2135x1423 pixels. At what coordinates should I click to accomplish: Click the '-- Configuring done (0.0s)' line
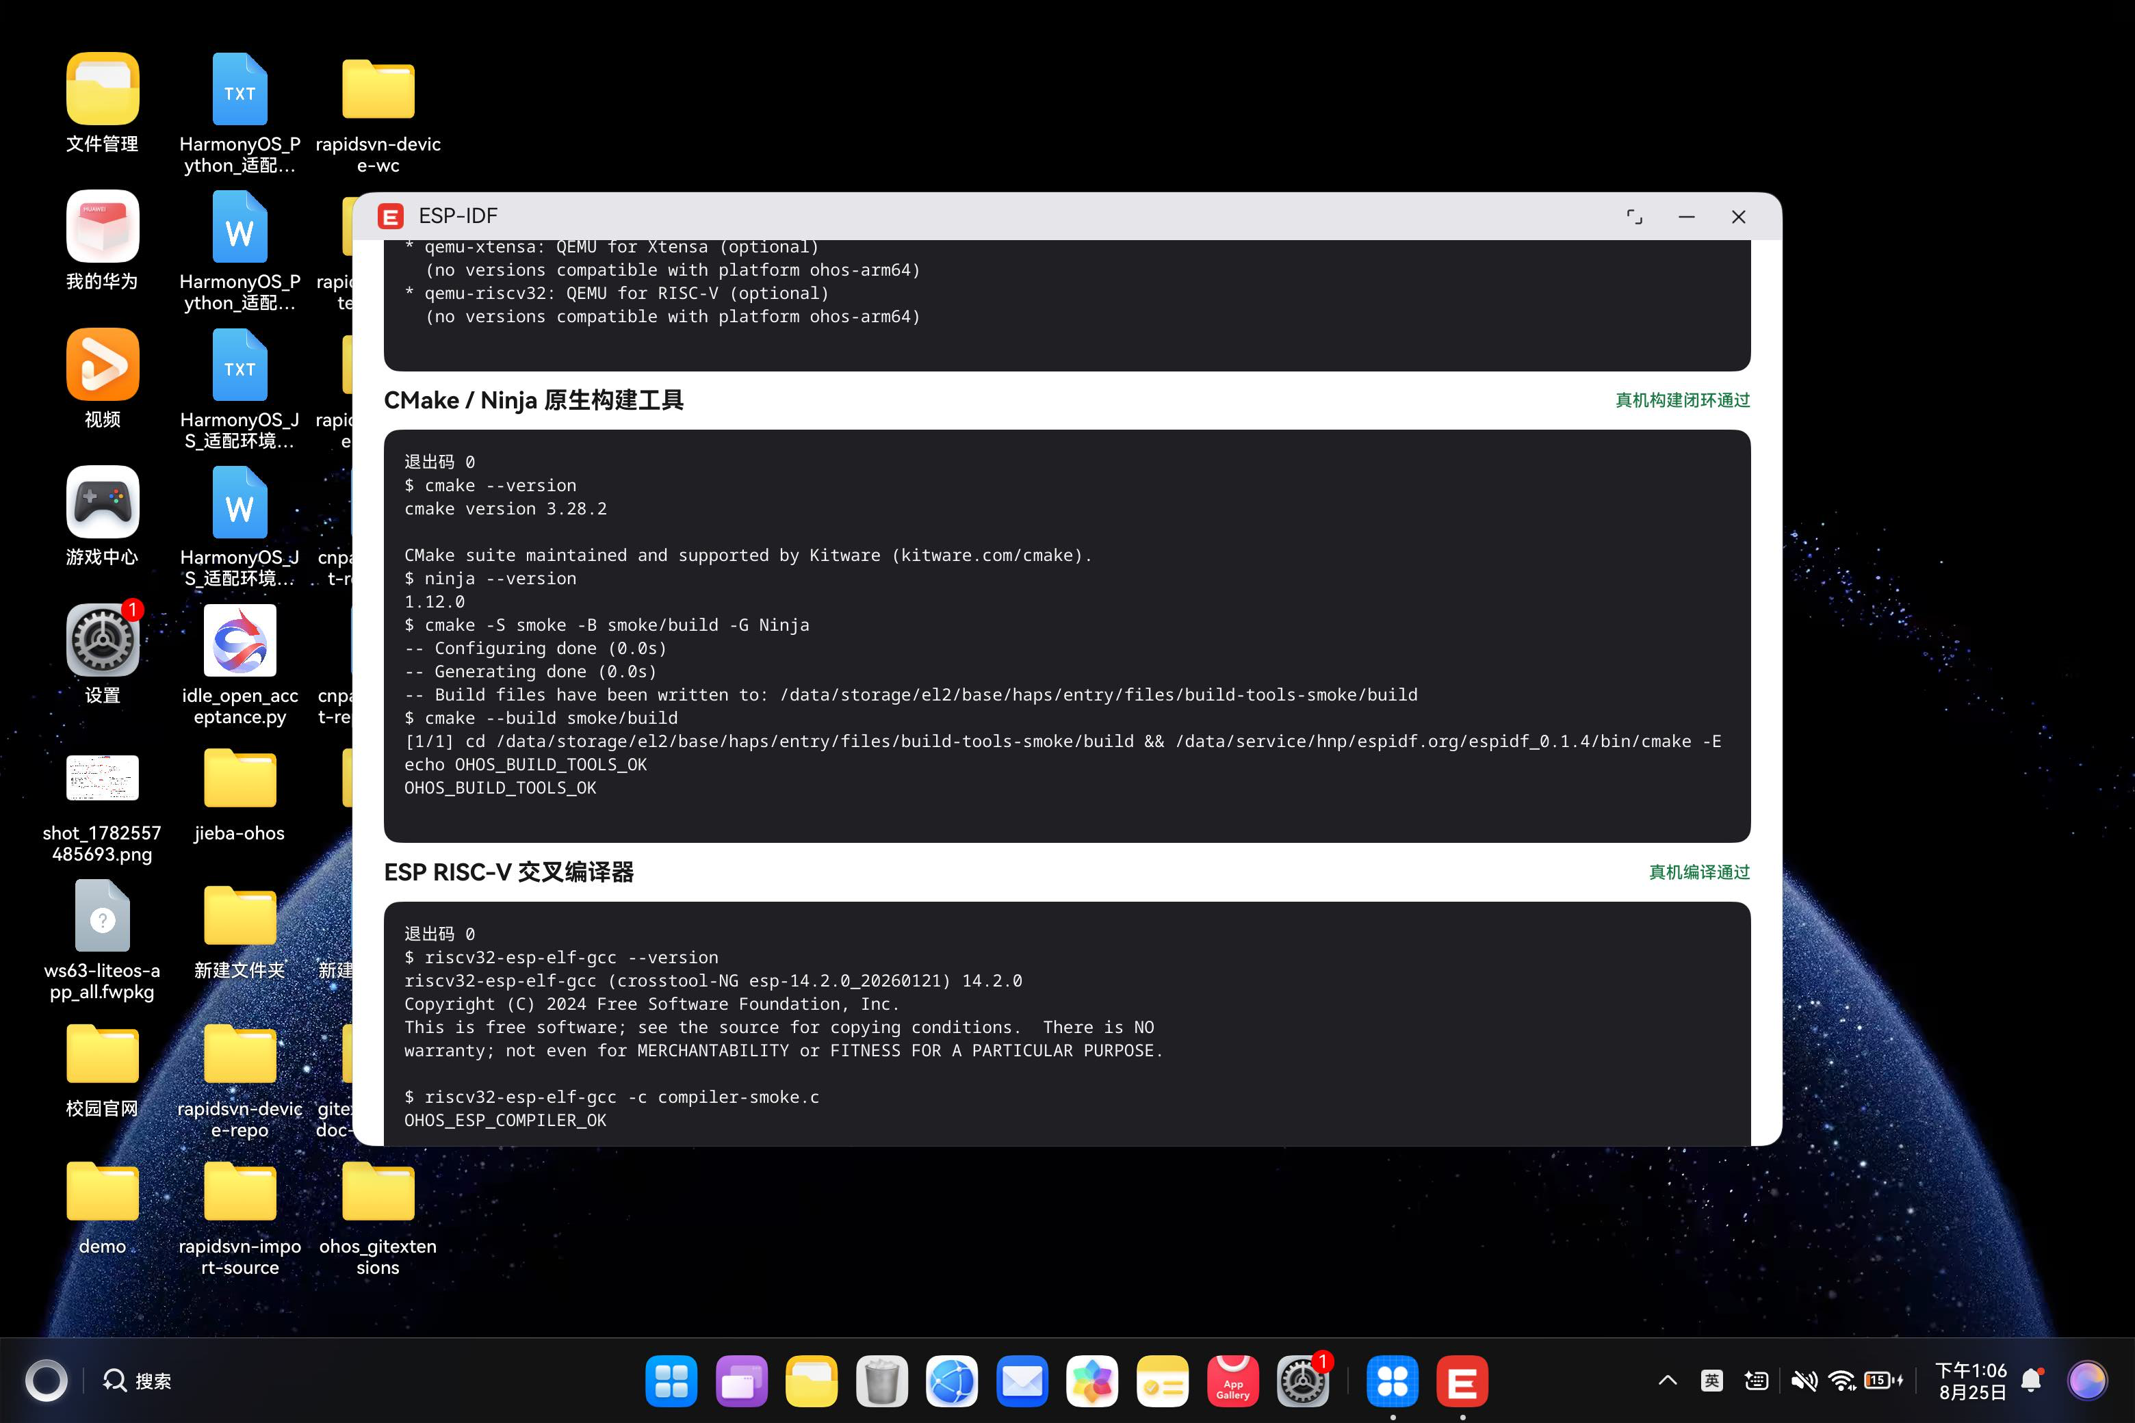pos(536,648)
